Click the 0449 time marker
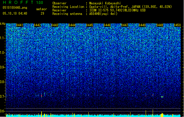Viewport: 184px width, 117px height. [160, 25]
